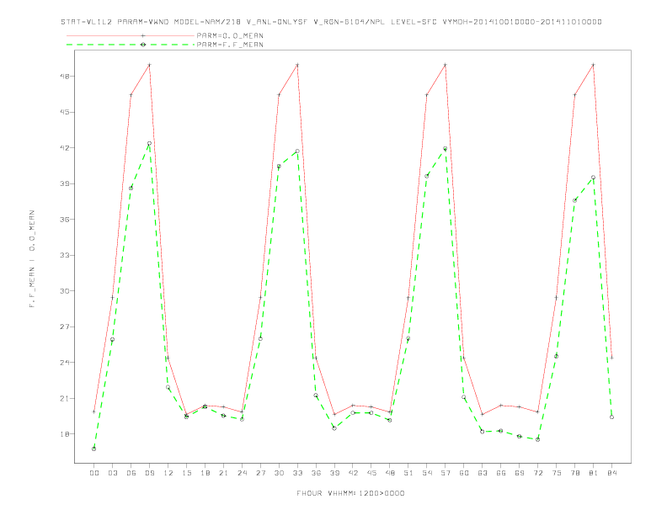Click x-axis hour label 78

coord(575,473)
